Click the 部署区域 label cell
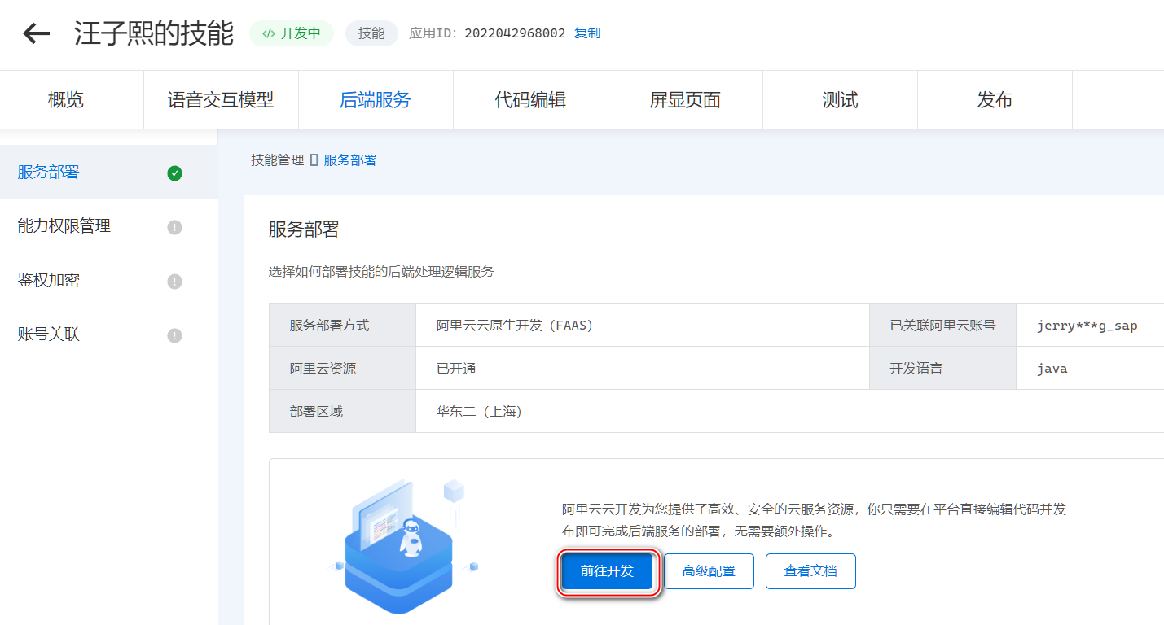Viewport: 1164px width, 625px height. point(343,412)
